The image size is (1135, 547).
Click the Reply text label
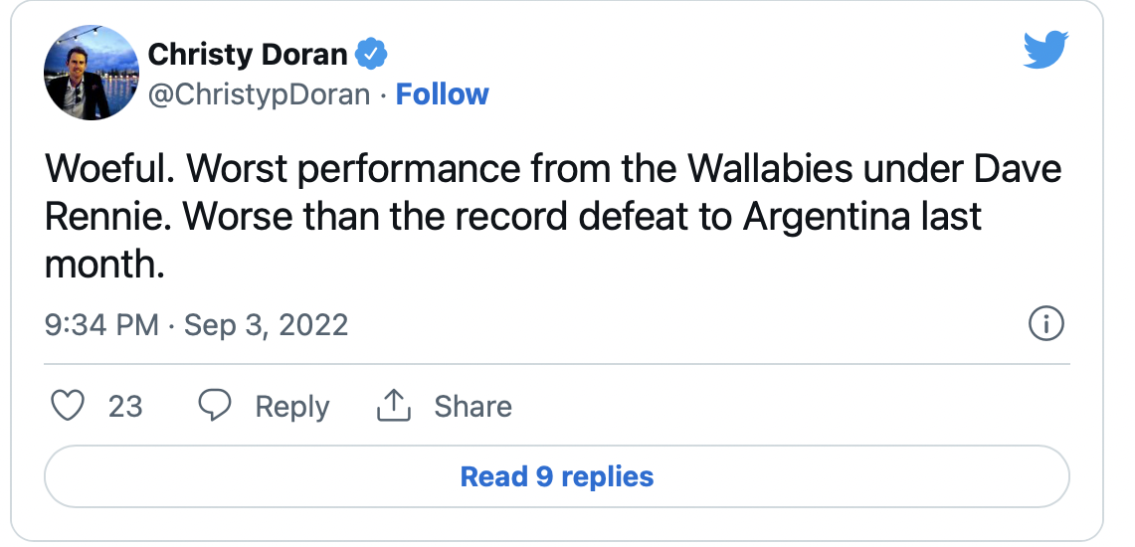pos(291,407)
